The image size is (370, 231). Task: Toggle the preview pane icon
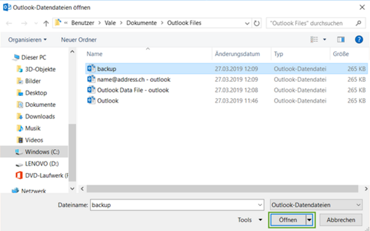[341, 40]
